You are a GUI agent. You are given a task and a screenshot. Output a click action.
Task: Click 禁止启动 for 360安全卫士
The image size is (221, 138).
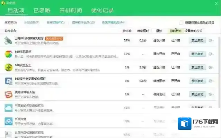(x=197, y=67)
